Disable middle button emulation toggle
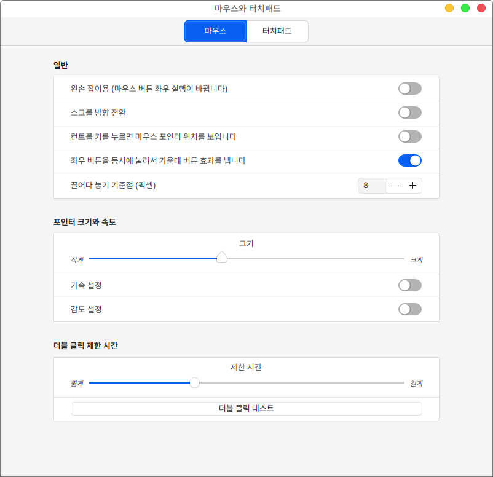Screen dimensions: 493x477 tap(409, 160)
